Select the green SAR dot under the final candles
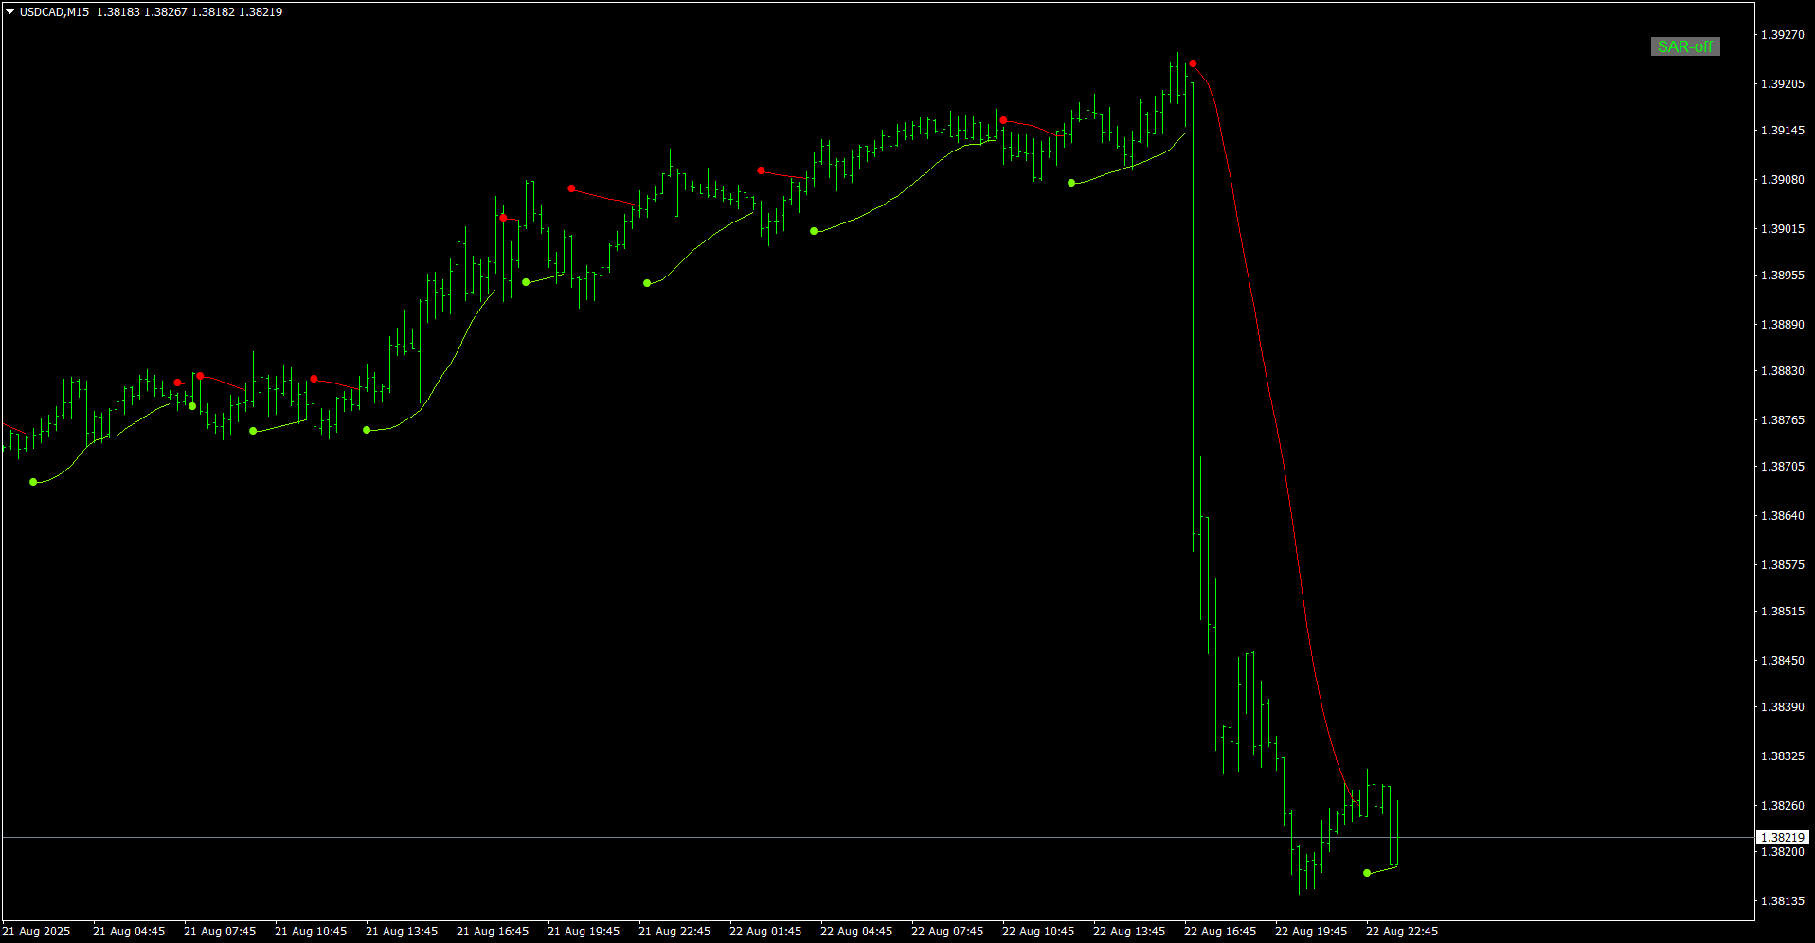Image resolution: width=1815 pixels, height=943 pixels. pos(1367,873)
